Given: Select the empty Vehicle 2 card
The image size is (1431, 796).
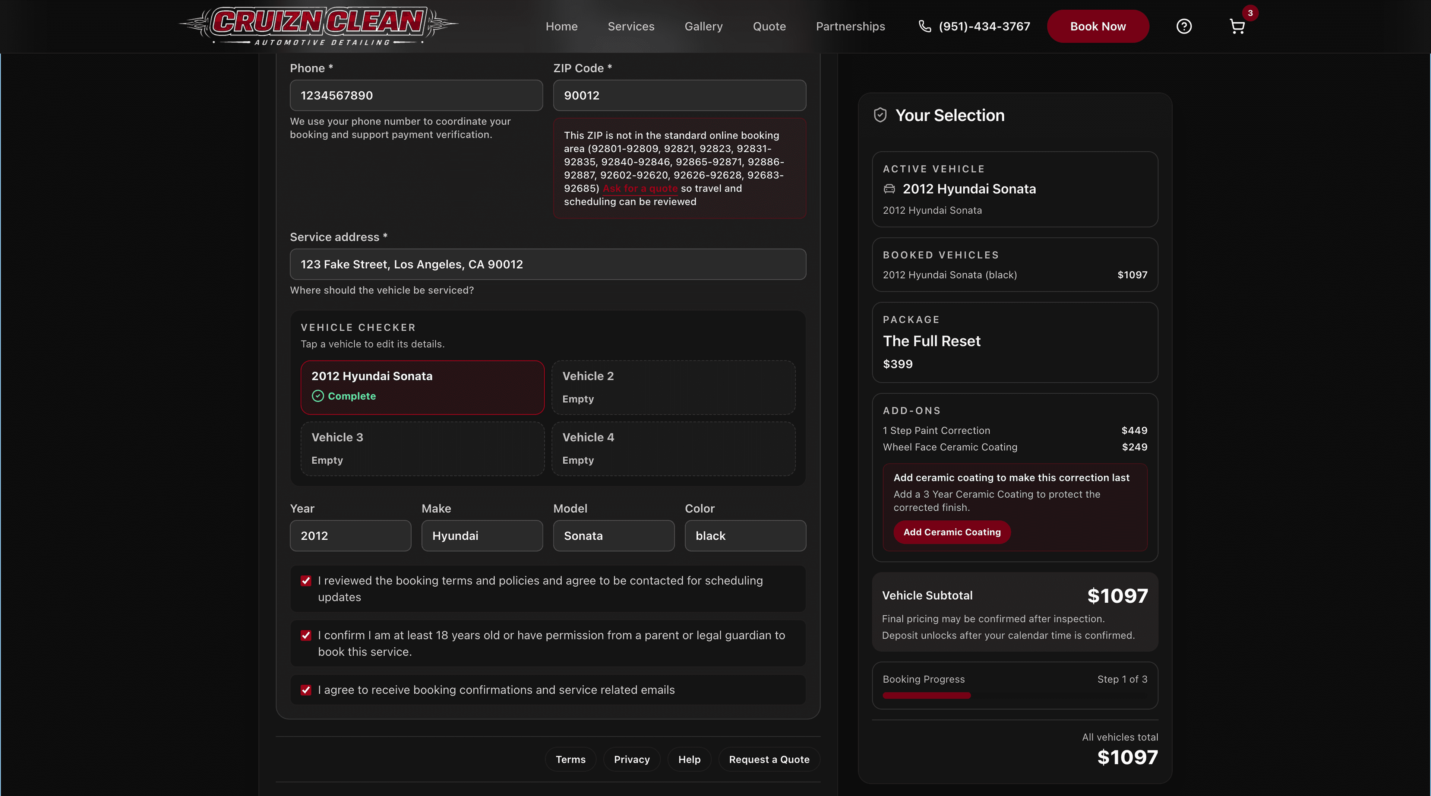Looking at the screenshot, I should (673, 387).
